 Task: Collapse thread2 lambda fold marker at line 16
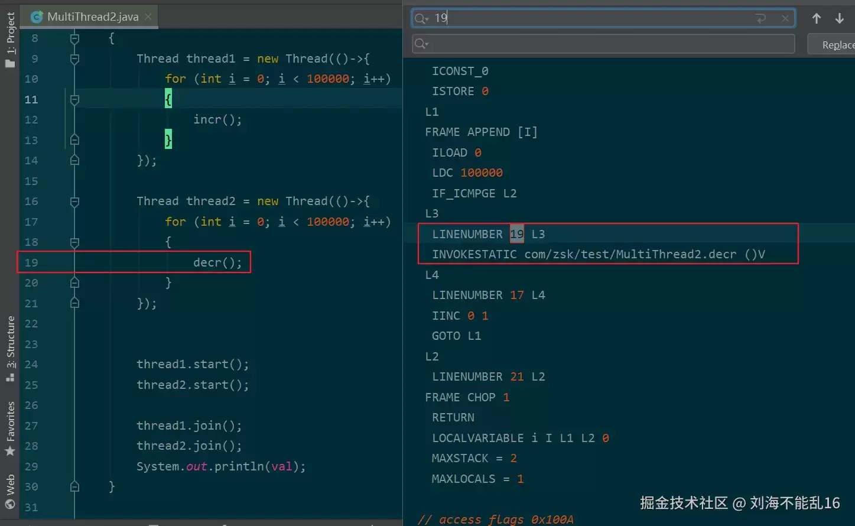[x=74, y=202]
